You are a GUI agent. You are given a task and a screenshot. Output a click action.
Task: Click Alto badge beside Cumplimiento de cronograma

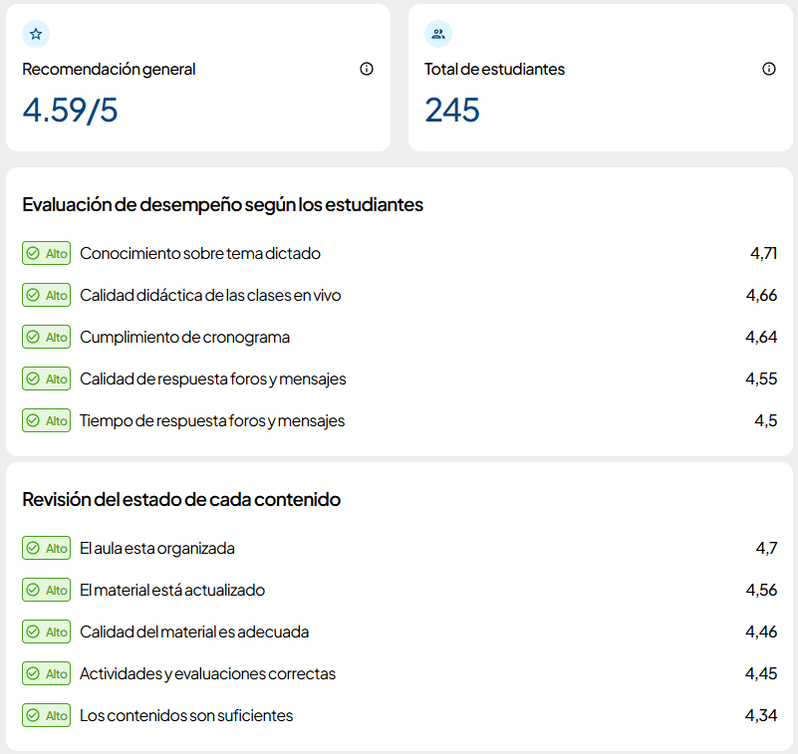pos(46,337)
